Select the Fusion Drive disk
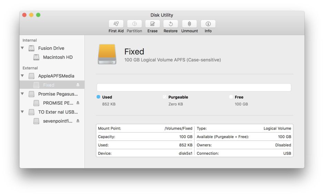 [51, 48]
